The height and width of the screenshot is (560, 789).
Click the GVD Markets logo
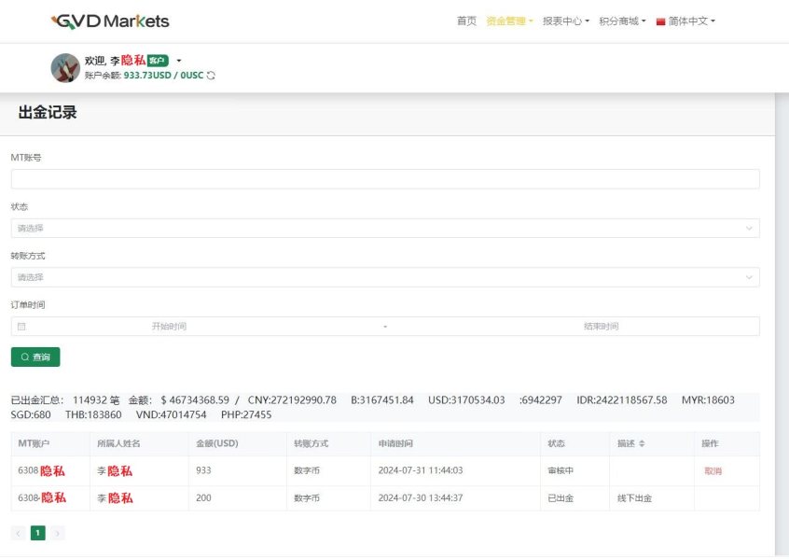point(110,21)
